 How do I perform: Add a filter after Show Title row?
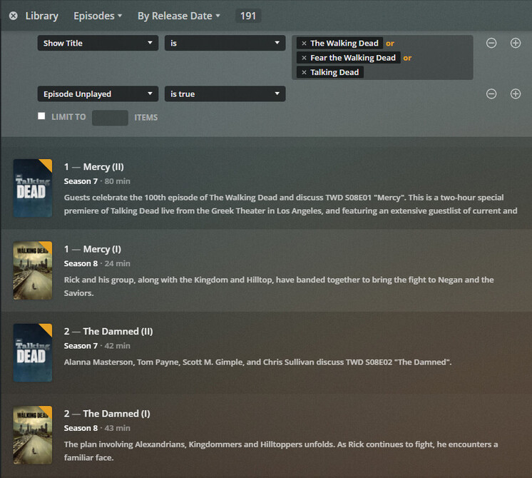point(516,43)
